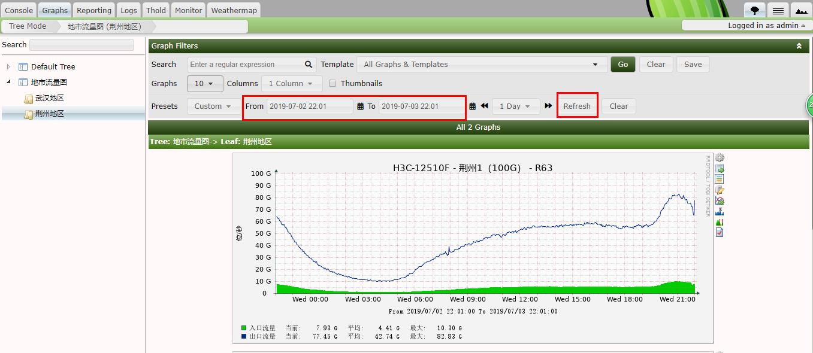This screenshot has width=813, height=353.
Task: Click the Save filter button
Action: click(x=693, y=65)
